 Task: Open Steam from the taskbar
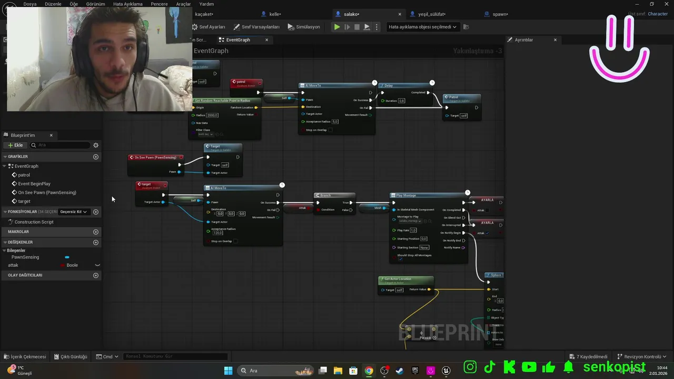click(x=400, y=371)
